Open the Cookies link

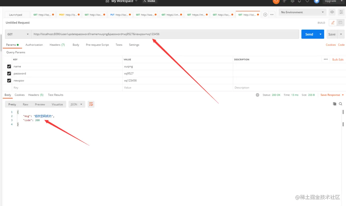click(x=331, y=45)
